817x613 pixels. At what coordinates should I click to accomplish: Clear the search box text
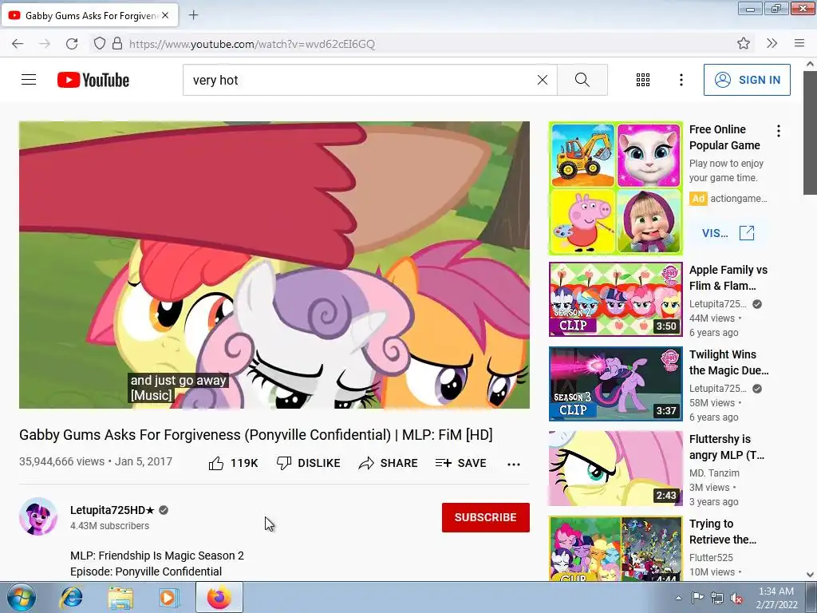[x=543, y=80]
